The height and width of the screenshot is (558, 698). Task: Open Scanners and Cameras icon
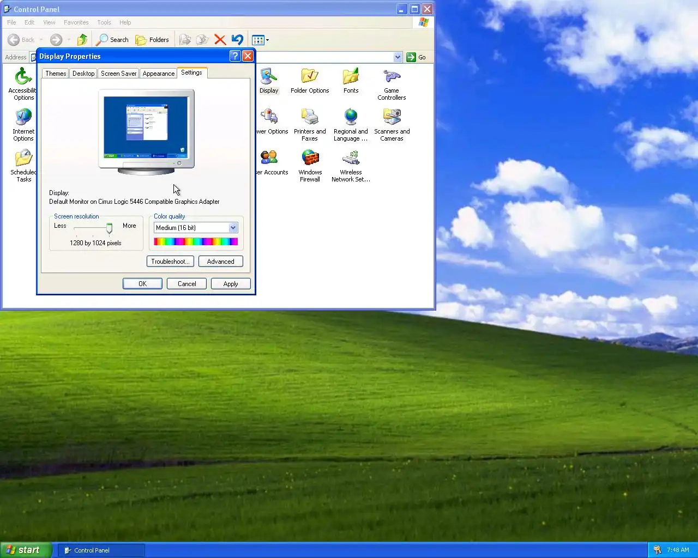(392, 125)
